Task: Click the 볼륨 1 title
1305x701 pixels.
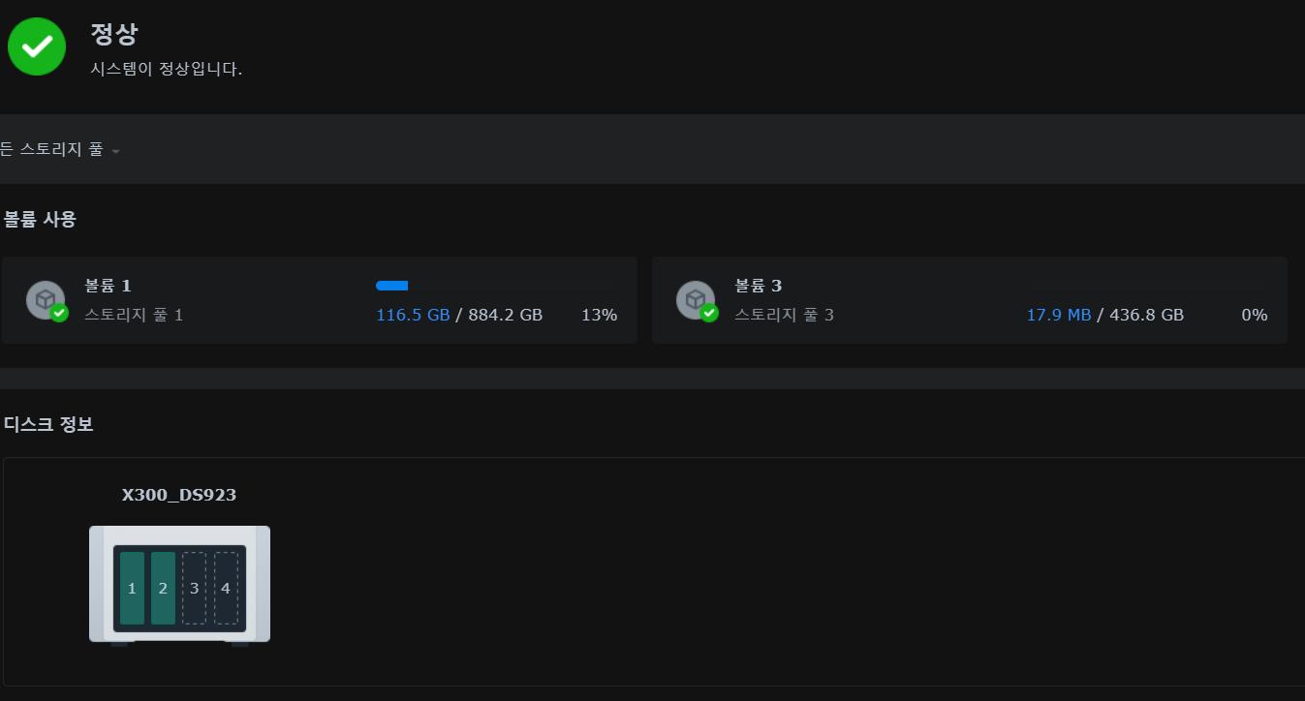Action: [108, 286]
